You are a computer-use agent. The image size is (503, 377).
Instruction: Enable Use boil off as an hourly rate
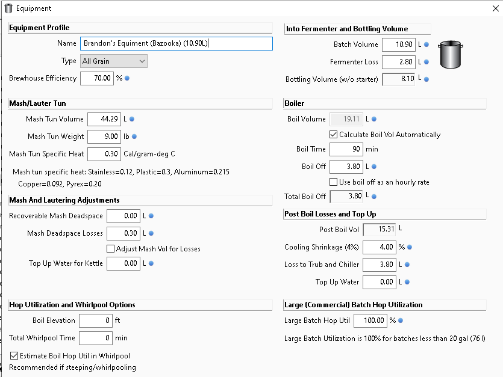(x=334, y=182)
